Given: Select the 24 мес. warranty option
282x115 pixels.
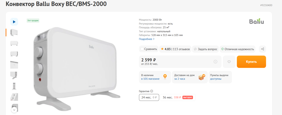Looking at the screenshot, I should click(149, 98).
